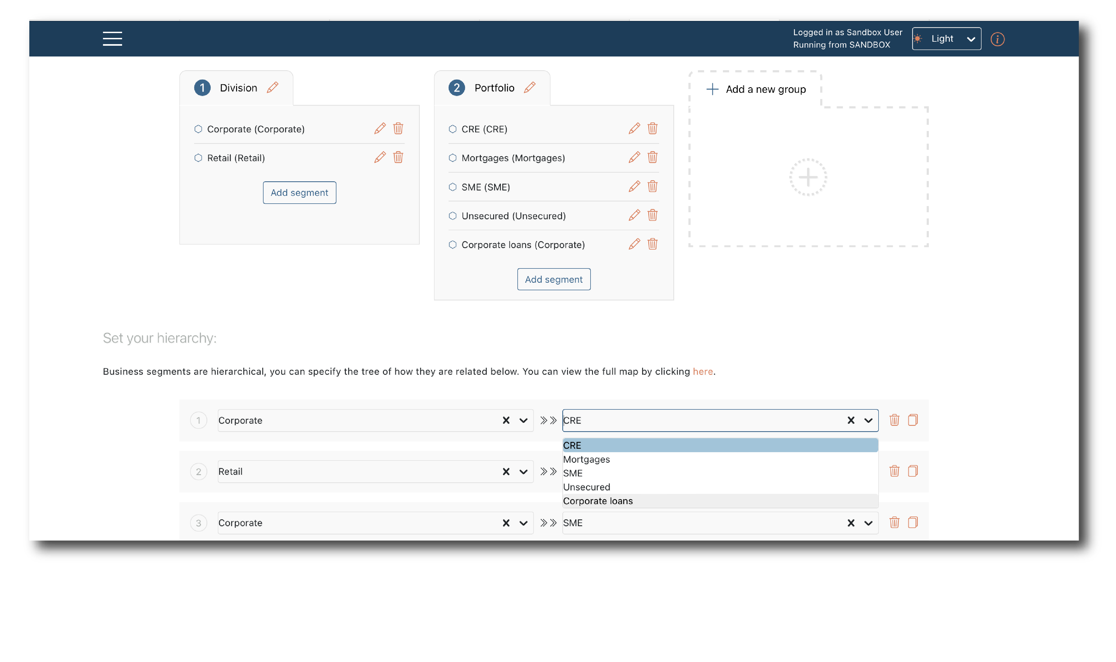Choose Corporate loans option in list
1116x662 pixels.
(598, 501)
